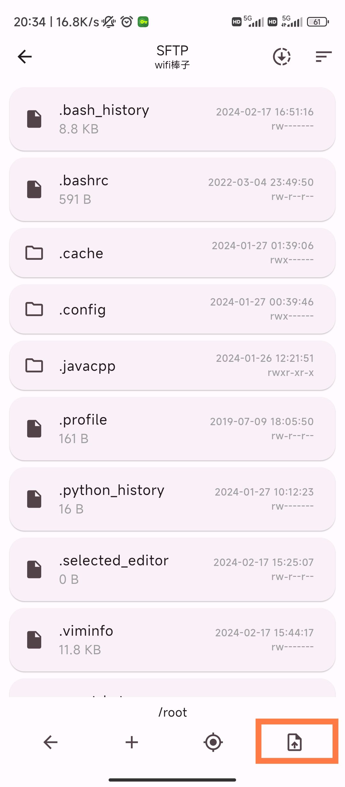Select the .profile file entry
The image size is (345, 787).
tap(172, 429)
